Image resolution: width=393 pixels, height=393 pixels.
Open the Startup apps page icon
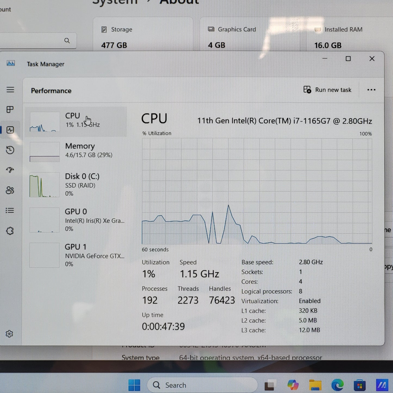[x=10, y=170]
